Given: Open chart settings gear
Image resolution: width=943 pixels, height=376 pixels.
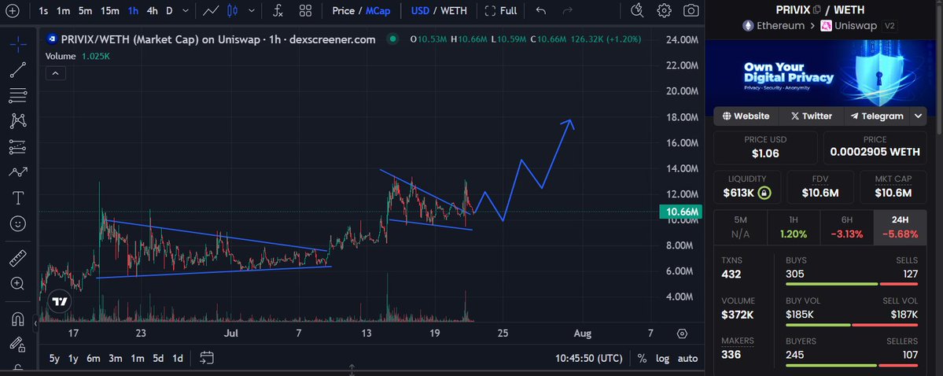Looking at the screenshot, I should point(664,10).
